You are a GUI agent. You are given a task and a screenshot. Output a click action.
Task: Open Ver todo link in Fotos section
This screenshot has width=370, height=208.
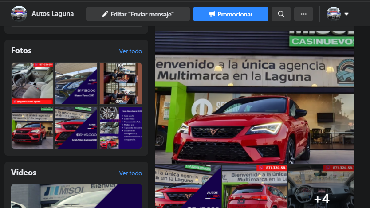(x=130, y=51)
